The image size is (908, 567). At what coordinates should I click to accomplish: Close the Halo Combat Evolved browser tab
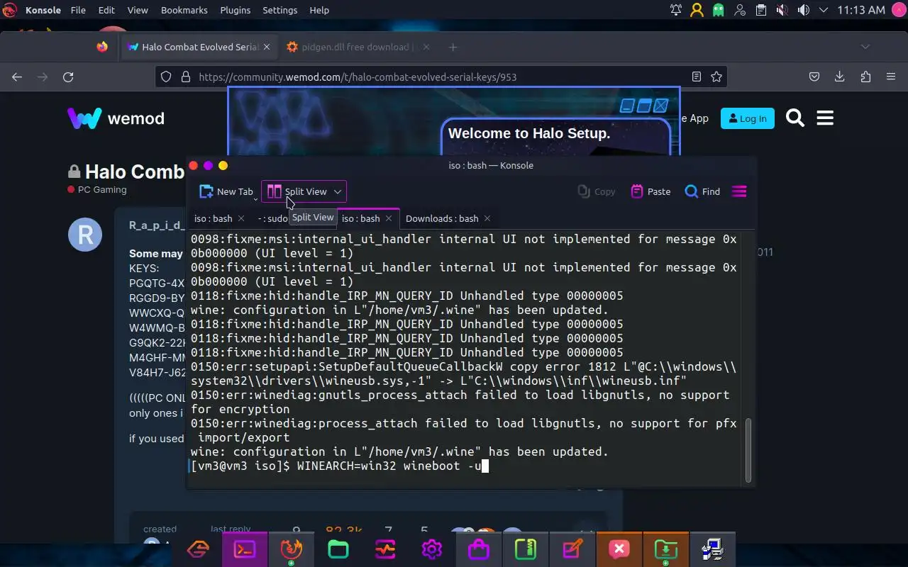267,47
